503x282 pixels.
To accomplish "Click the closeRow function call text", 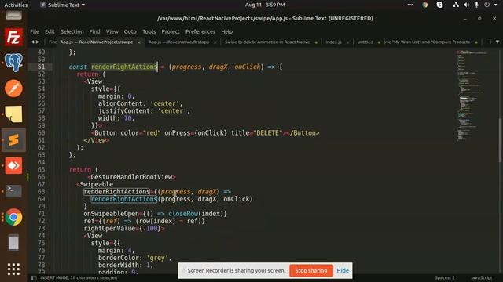I will [183, 214].
